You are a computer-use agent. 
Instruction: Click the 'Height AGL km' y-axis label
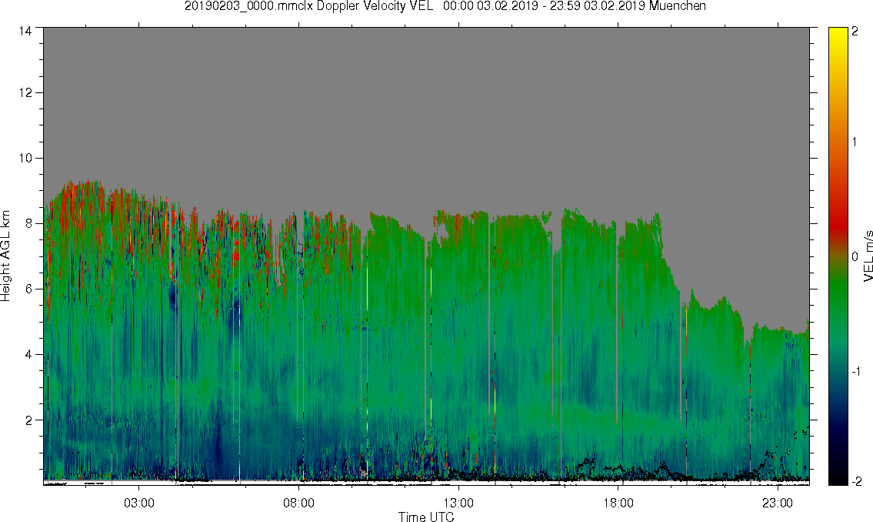[5, 256]
